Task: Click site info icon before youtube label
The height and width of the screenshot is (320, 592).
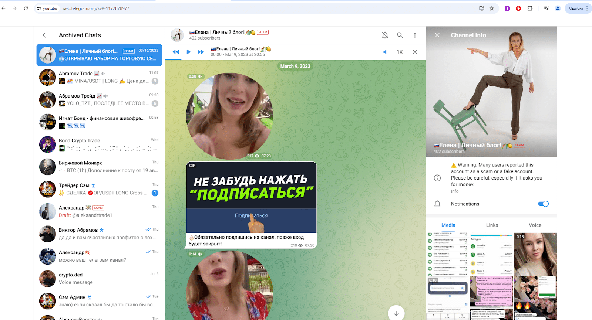Action: (x=39, y=8)
